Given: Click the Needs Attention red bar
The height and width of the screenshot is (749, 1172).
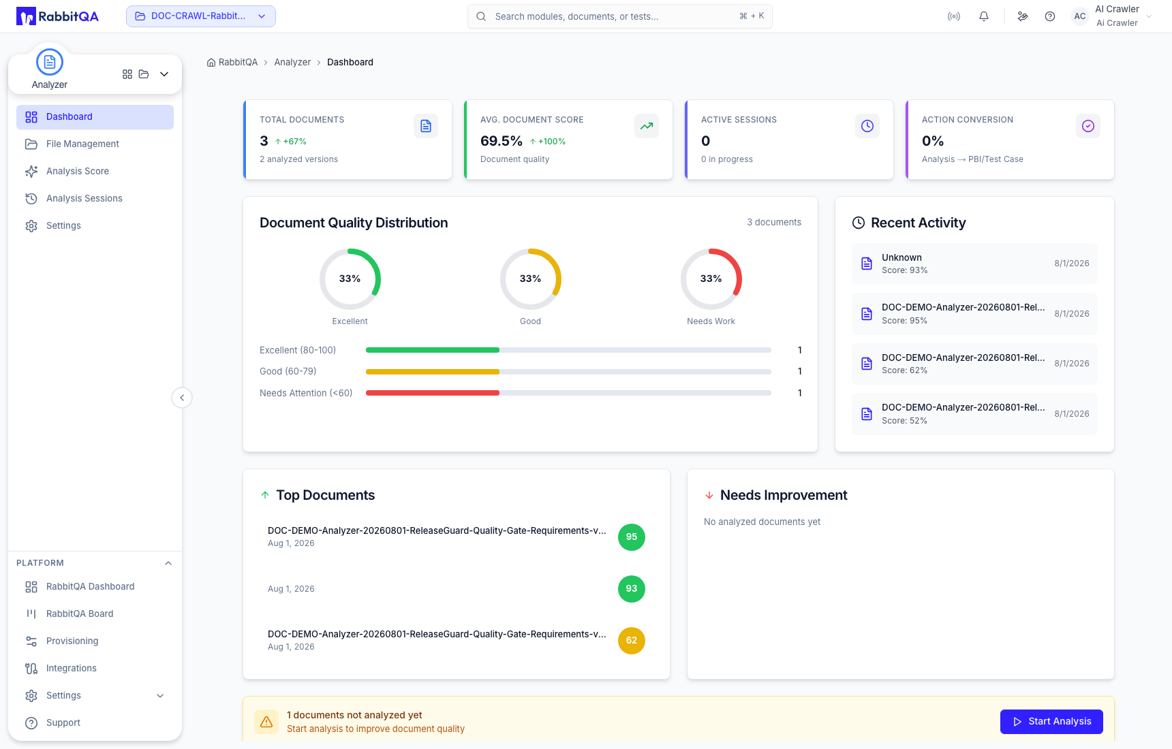Looking at the screenshot, I should pos(433,393).
